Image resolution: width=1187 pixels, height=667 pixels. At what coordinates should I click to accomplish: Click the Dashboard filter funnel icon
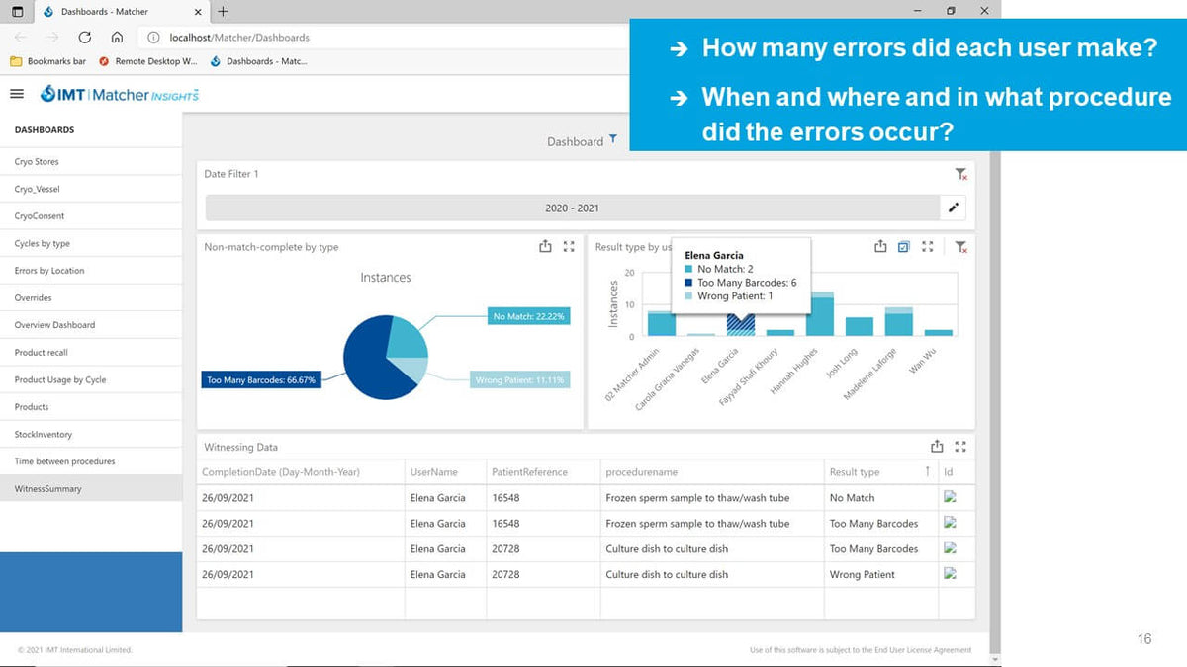click(x=613, y=139)
